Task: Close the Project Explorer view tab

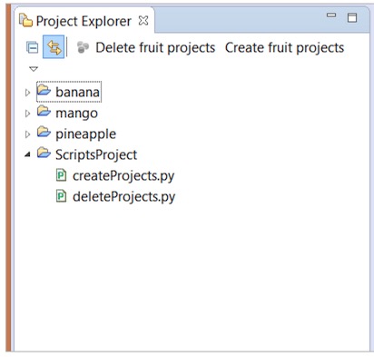Action: coord(143,21)
